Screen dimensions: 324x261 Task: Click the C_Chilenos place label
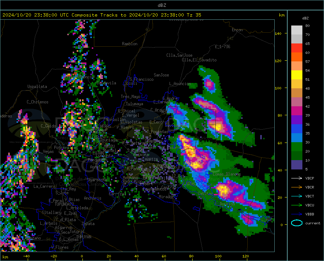point(37,102)
